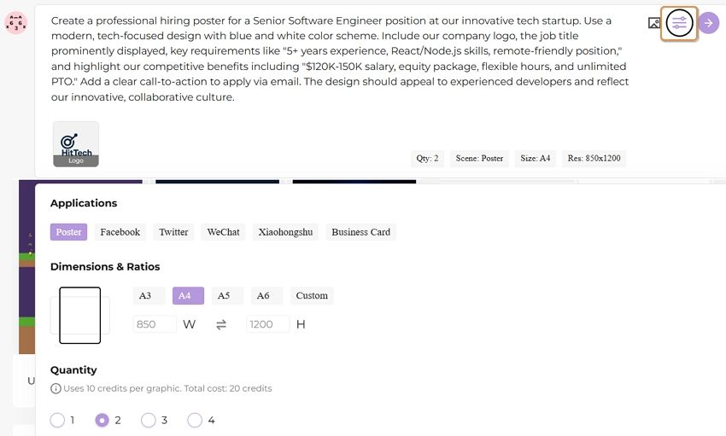The image size is (726, 436).
Task: Click the Size: A4 tag
Action: coord(536,158)
